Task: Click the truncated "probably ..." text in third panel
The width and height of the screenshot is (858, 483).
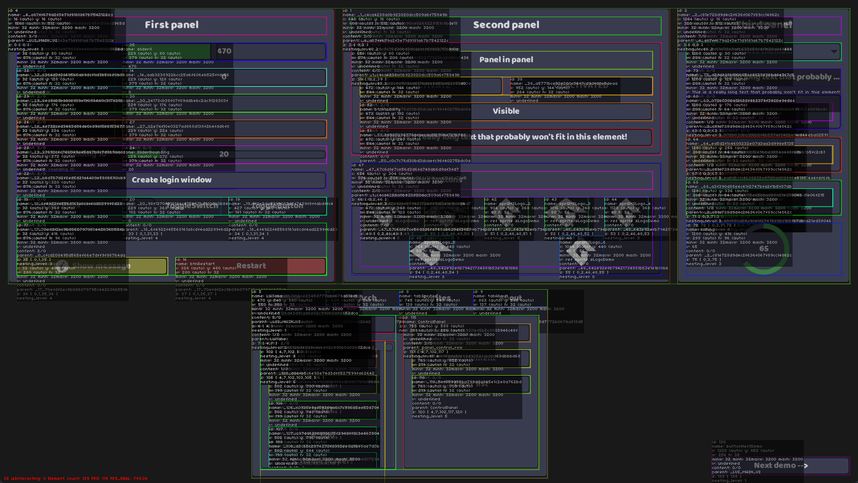Action: pyautogui.click(x=764, y=77)
